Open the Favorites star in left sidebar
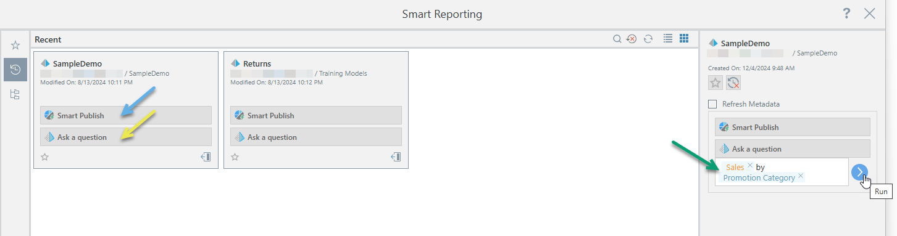The width and height of the screenshot is (897, 236). point(15,45)
